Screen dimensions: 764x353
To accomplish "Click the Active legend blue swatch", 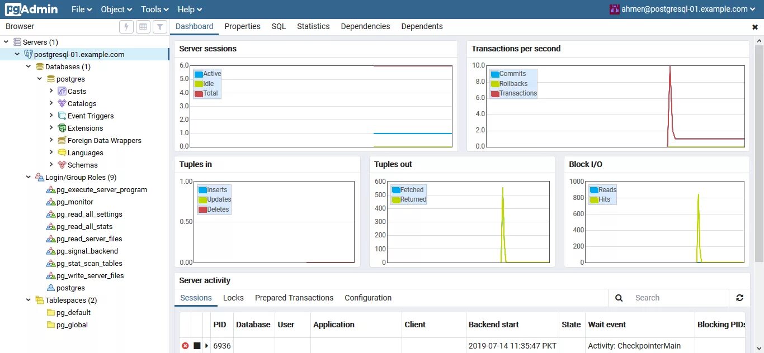I will click(199, 74).
